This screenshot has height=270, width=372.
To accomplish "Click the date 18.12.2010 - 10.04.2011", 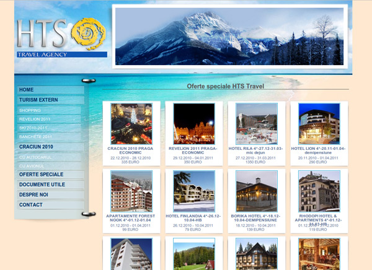I will 255,225.
